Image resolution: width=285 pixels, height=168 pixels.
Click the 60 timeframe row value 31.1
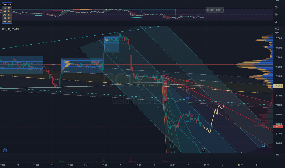tap(9, 11)
